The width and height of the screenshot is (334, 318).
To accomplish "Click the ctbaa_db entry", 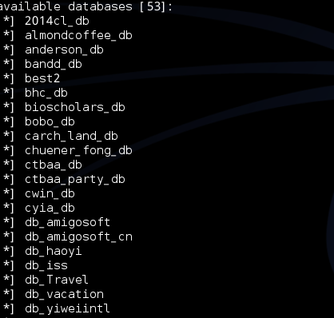I will point(54,165).
